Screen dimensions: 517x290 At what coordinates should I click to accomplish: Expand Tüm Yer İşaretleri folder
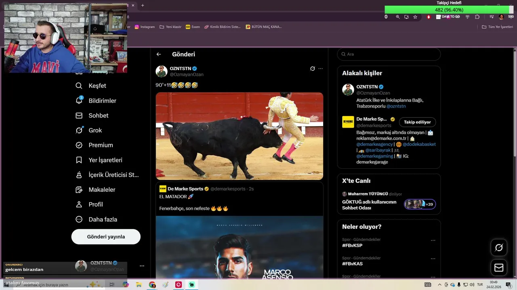tap(497, 27)
